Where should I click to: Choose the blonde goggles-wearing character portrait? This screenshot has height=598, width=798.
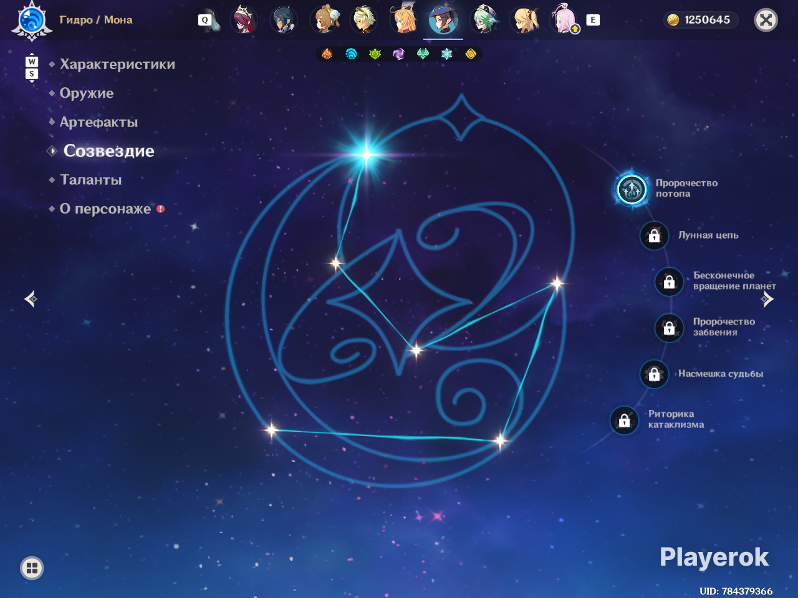[364, 19]
